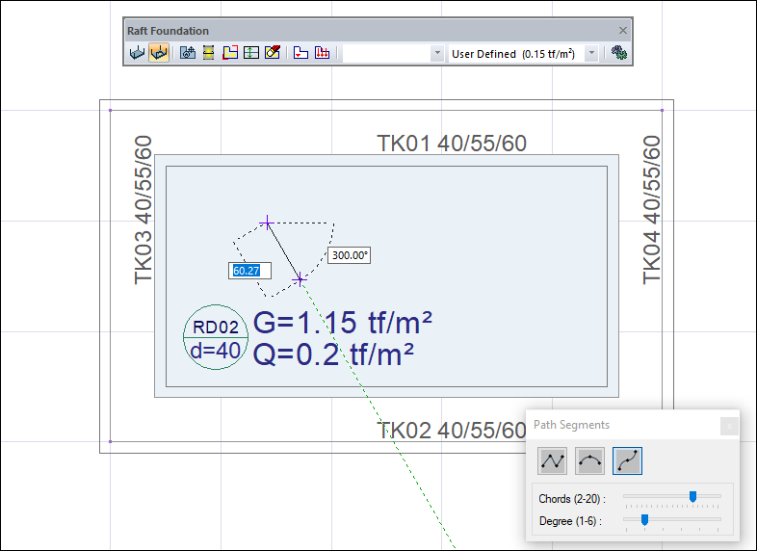Click the third toolbar icon with up arrow

(x=188, y=54)
